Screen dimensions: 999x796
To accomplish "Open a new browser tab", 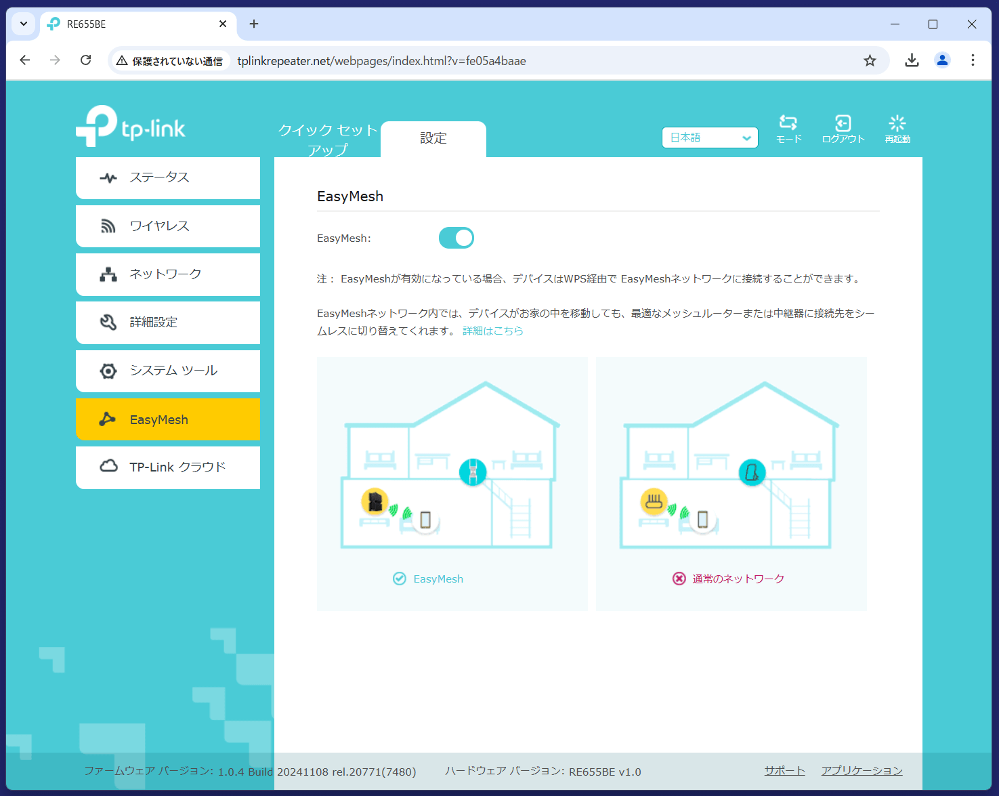I will (x=254, y=24).
